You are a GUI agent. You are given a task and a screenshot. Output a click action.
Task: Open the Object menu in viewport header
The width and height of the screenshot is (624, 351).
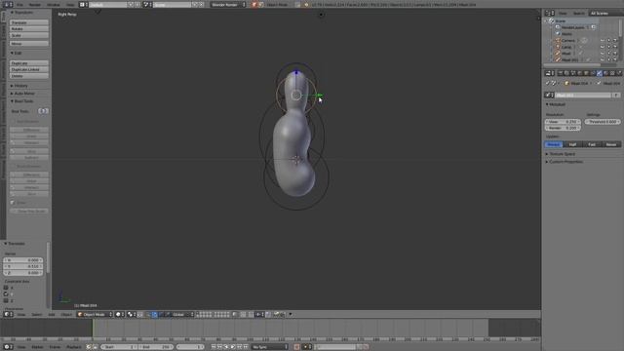tap(66, 314)
